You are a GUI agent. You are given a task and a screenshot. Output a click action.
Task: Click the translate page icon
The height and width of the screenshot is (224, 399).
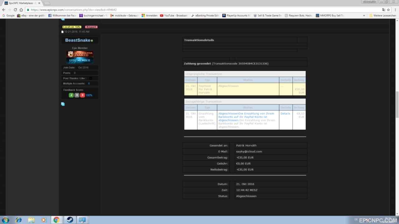point(384,10)
